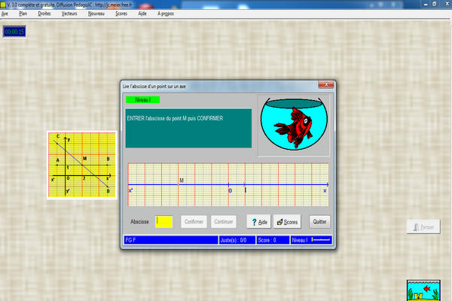Open the Aide help button with question mark
This screenshot has width=452, height=301.
(258, 222)
